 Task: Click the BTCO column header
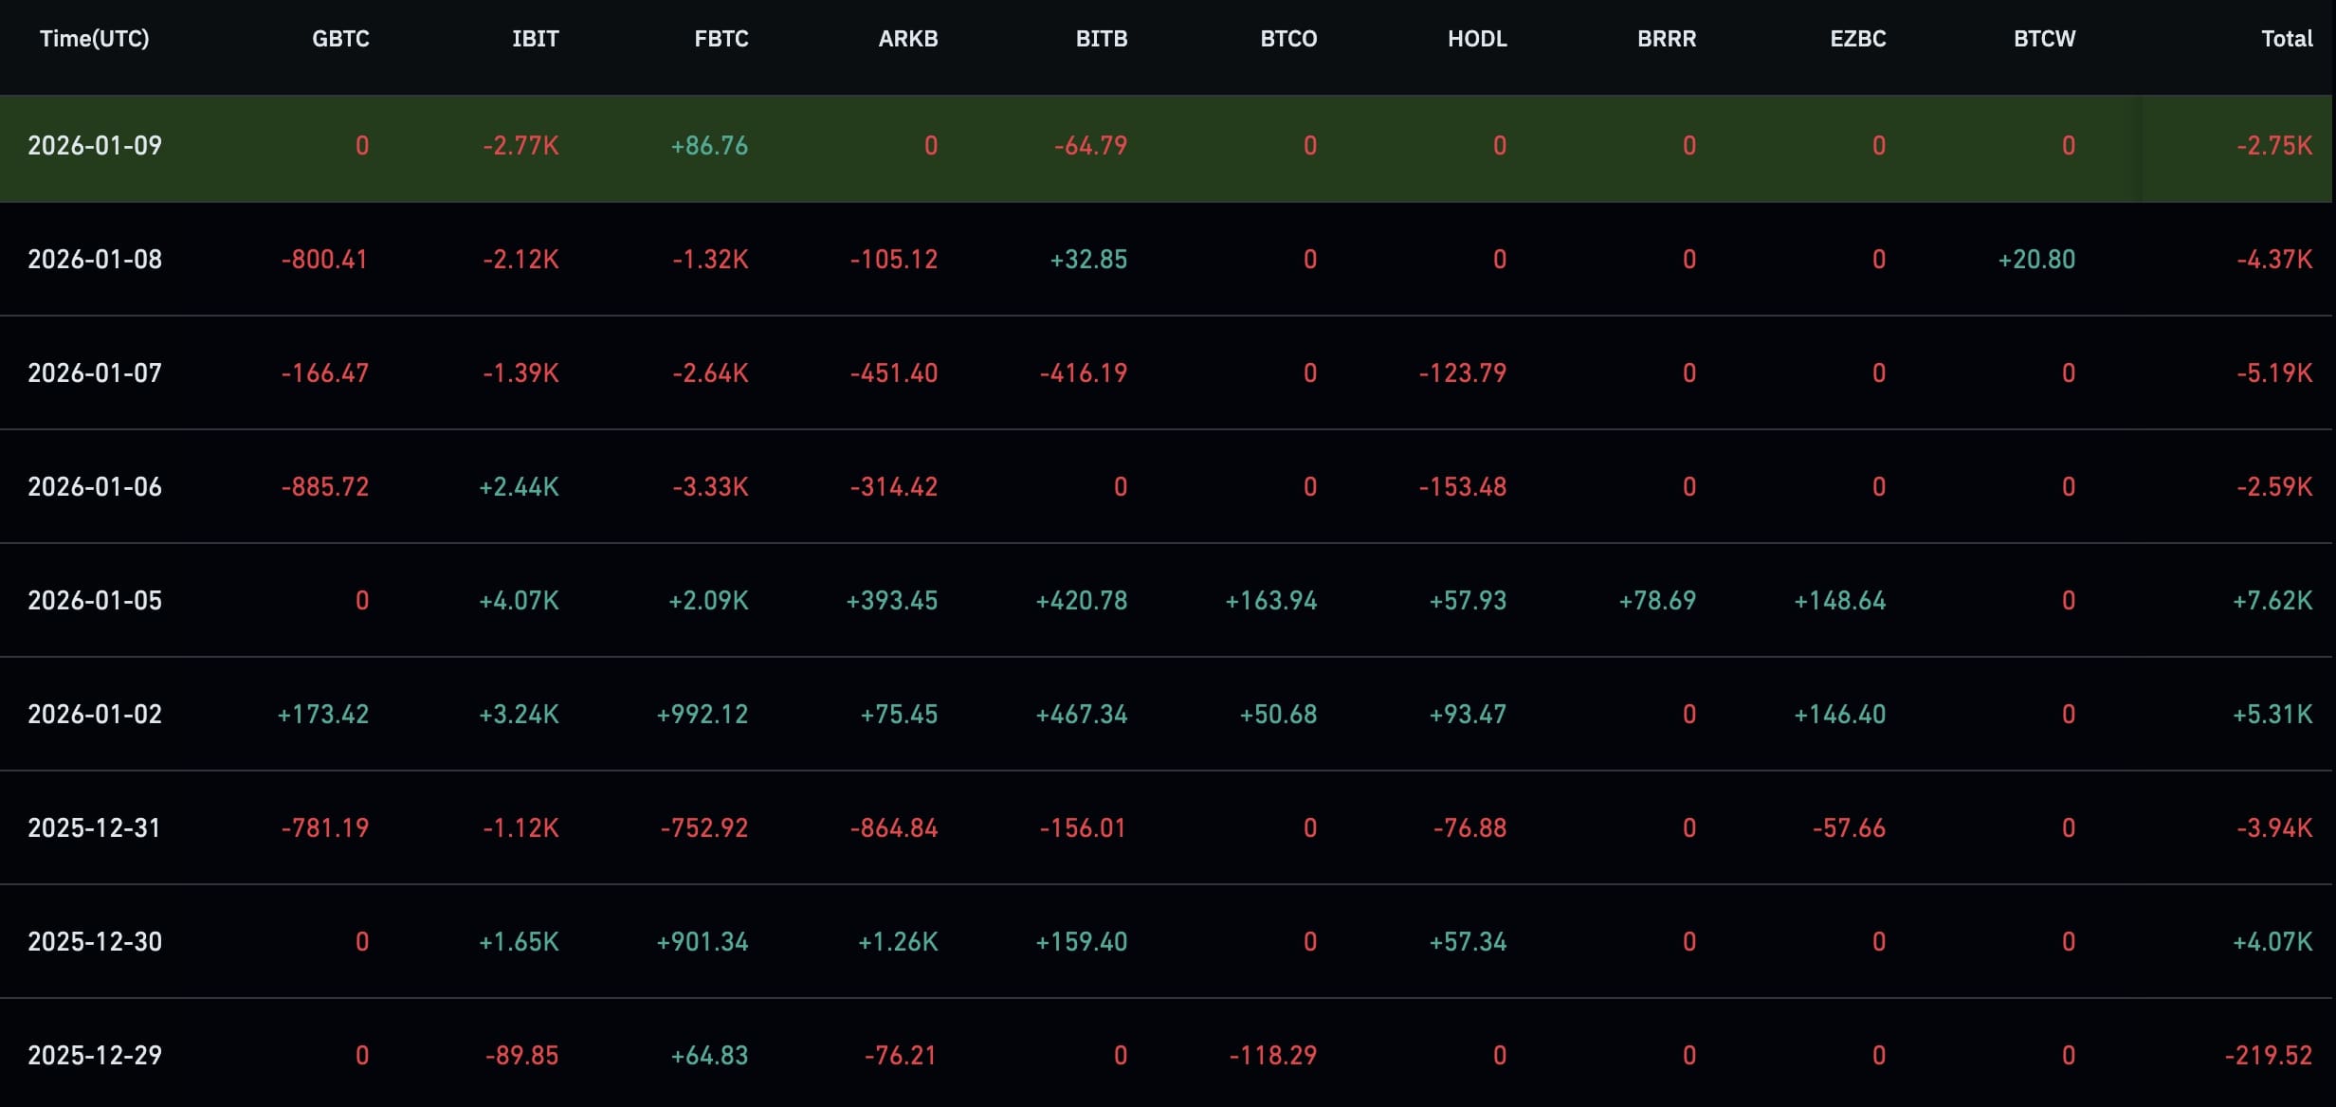click(x=1288, y=39)
